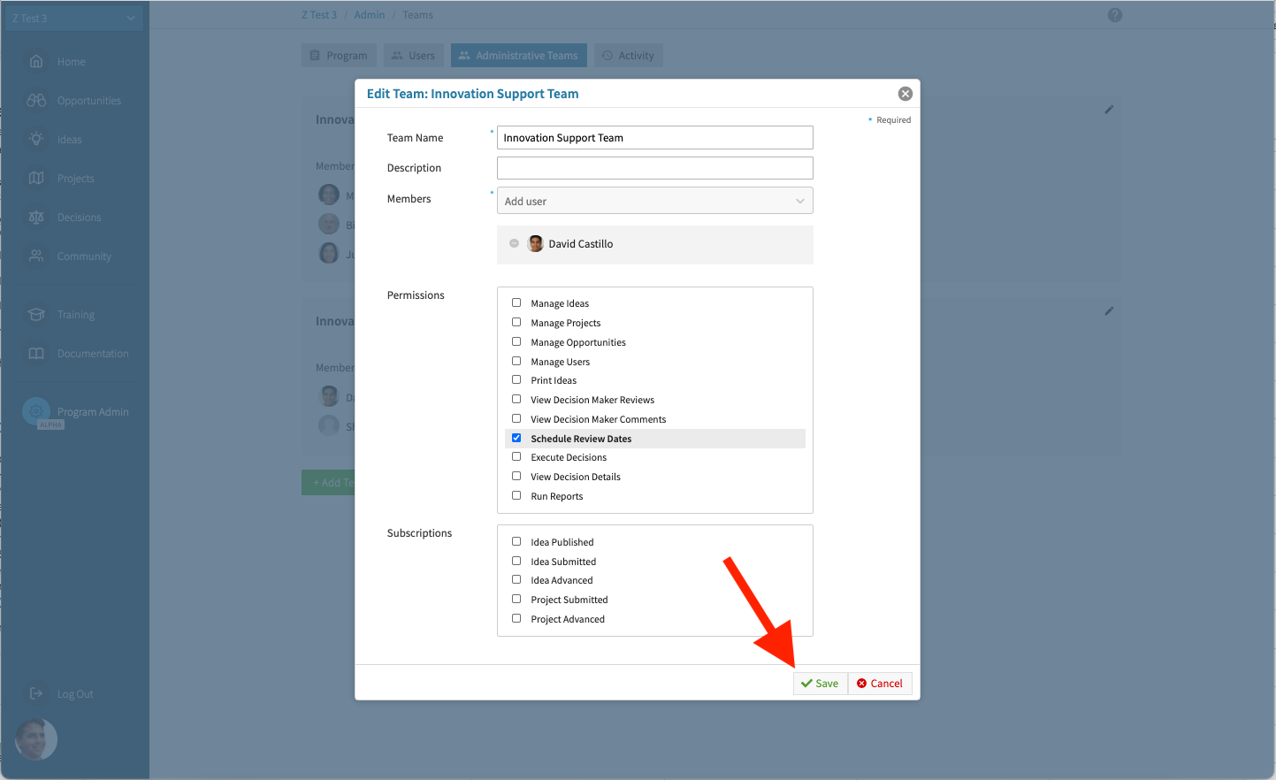The height and width of the screenshot is (780, 1276).
Task: Uncheck the Schedule Review Dates permission
Action: [516, 438]
